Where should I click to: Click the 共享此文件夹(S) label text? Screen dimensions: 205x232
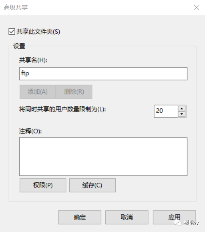click(38, 32)
